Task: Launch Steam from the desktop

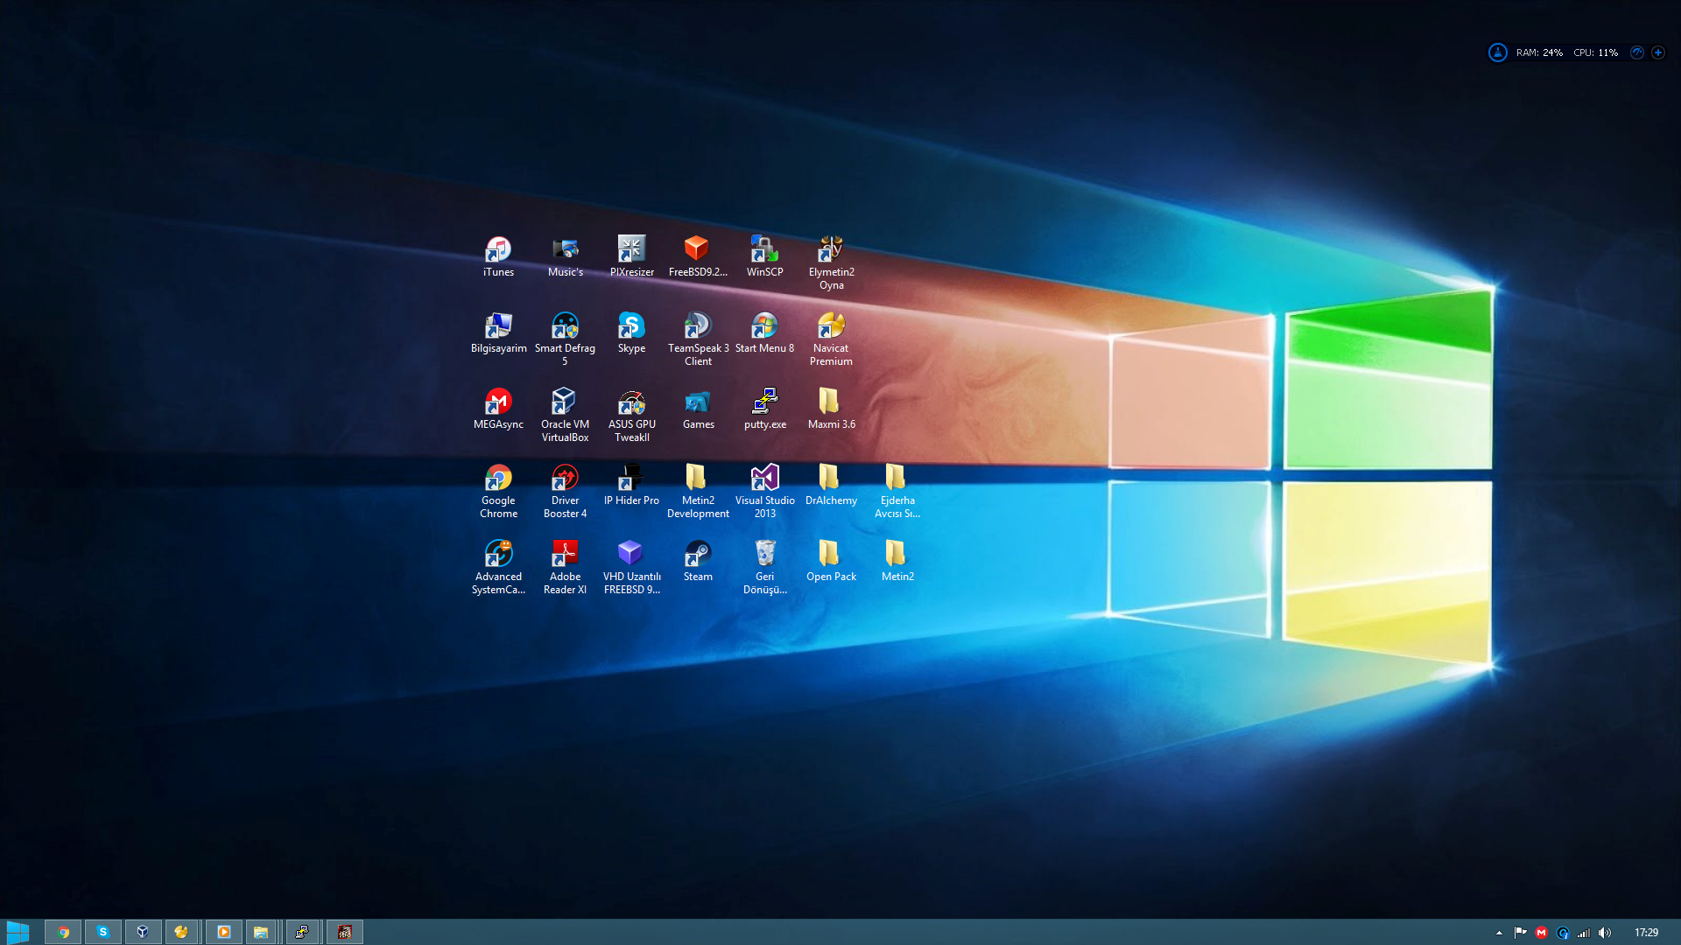Action: [698, 561]
